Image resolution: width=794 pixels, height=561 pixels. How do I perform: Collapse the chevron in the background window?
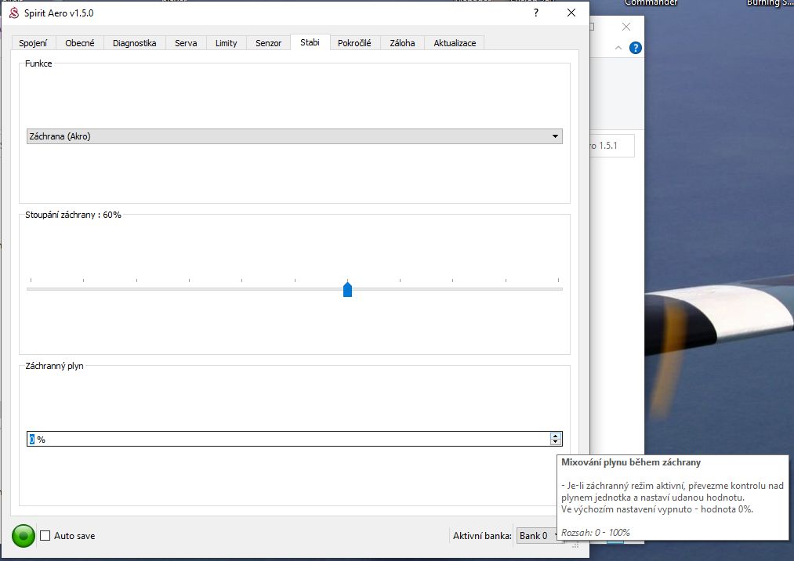coord(618,48)
